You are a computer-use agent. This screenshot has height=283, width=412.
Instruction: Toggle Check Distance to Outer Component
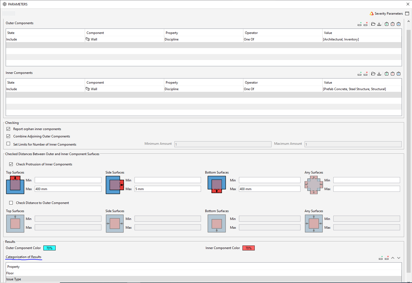pyautogui.click(x=11, y=203)
